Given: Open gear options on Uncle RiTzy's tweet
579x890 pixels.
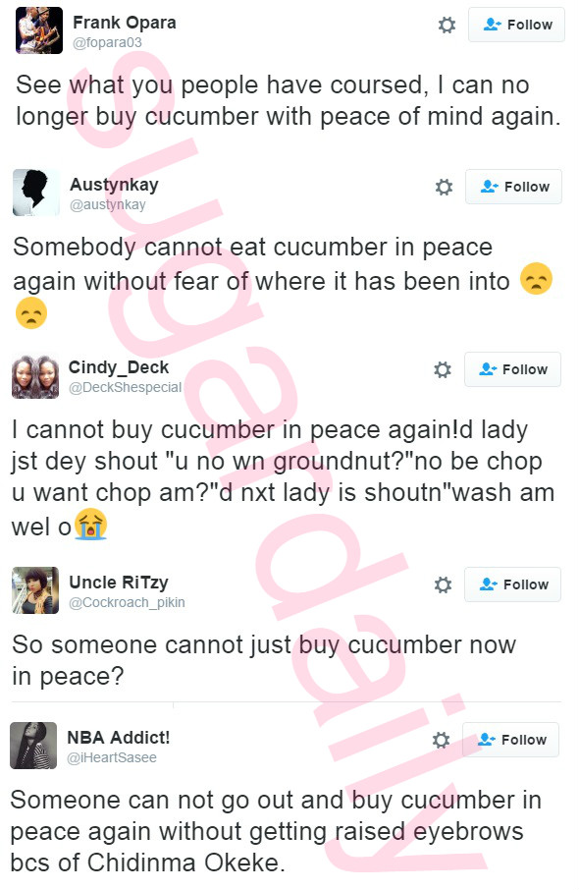Looking at the screenshot, I should (x=443, y=584).
